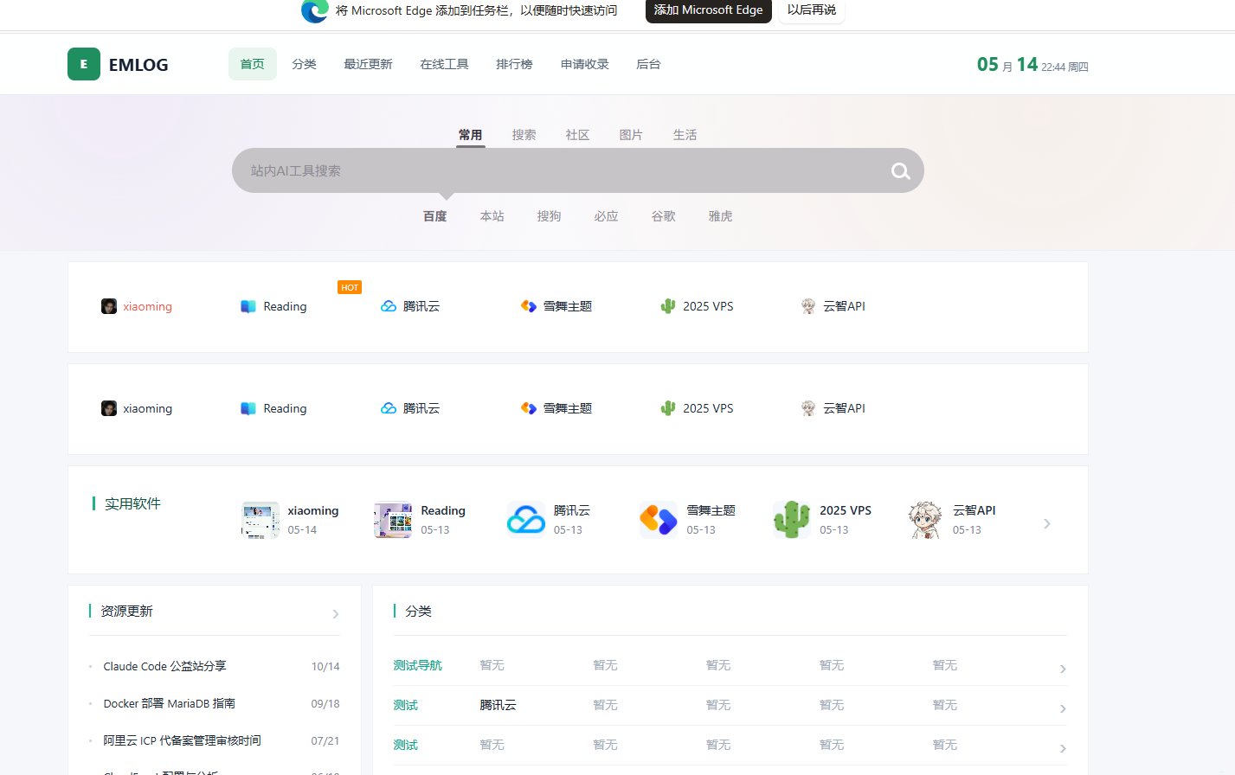Open Reading book icon in HOT row
The height and width of the screenshot is (775, 1235).
click(x=248, y=306)
